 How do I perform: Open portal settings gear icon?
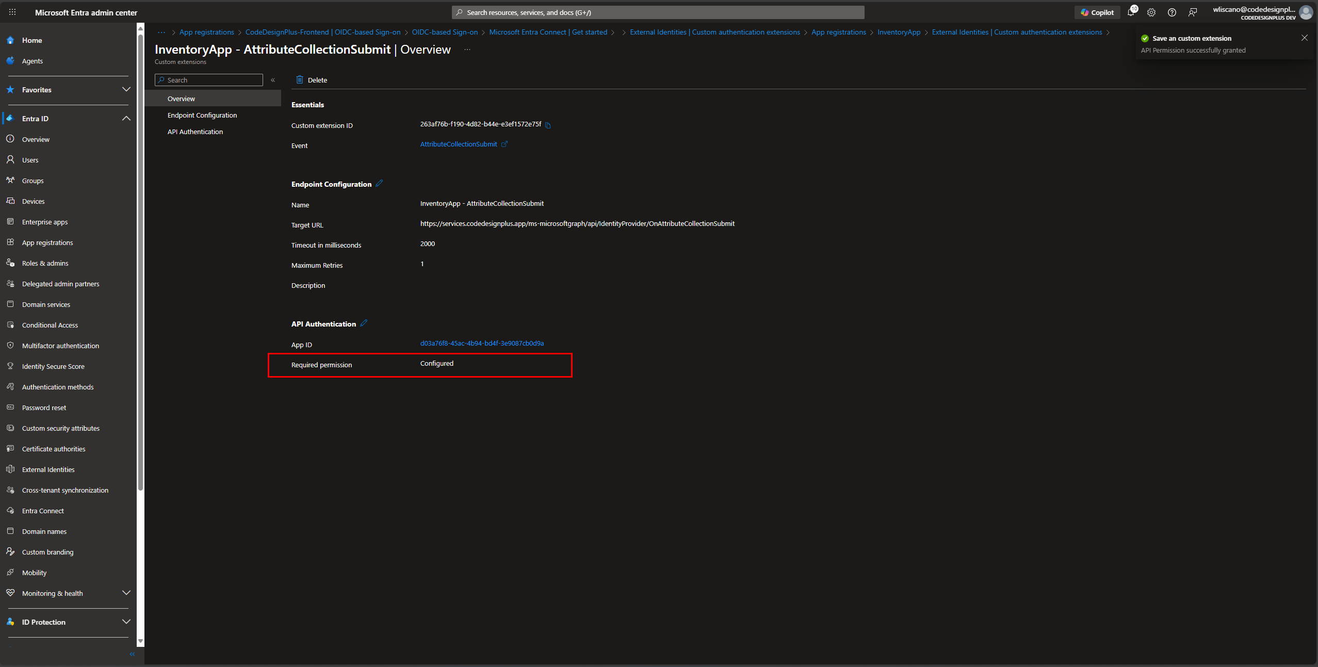click(1151, 12)
